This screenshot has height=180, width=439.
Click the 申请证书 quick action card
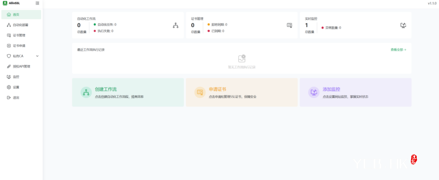[242, 92]
